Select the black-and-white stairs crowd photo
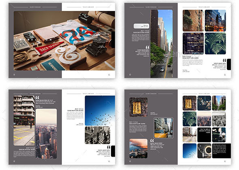The height and width of the screenshot is (170, 239). pyautogui.click(x=97, y=135)
